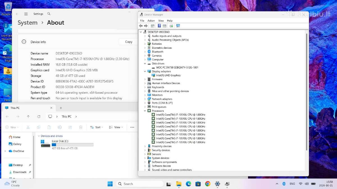Collapse Devices and drives group
The width and height of the screenshot is (337, 189).
coord(39,136)
